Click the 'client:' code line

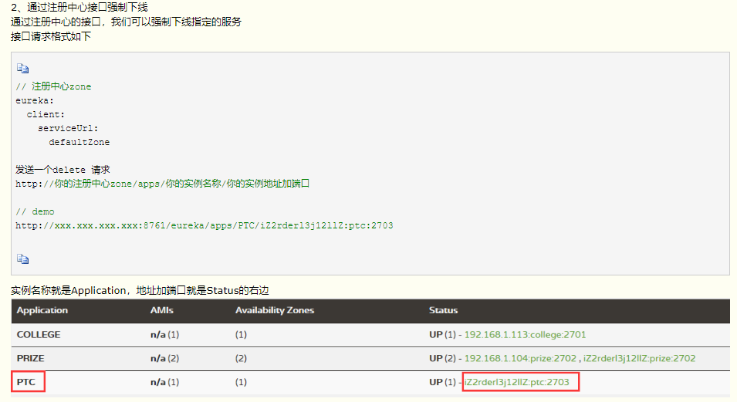click(x=46, y=114)
